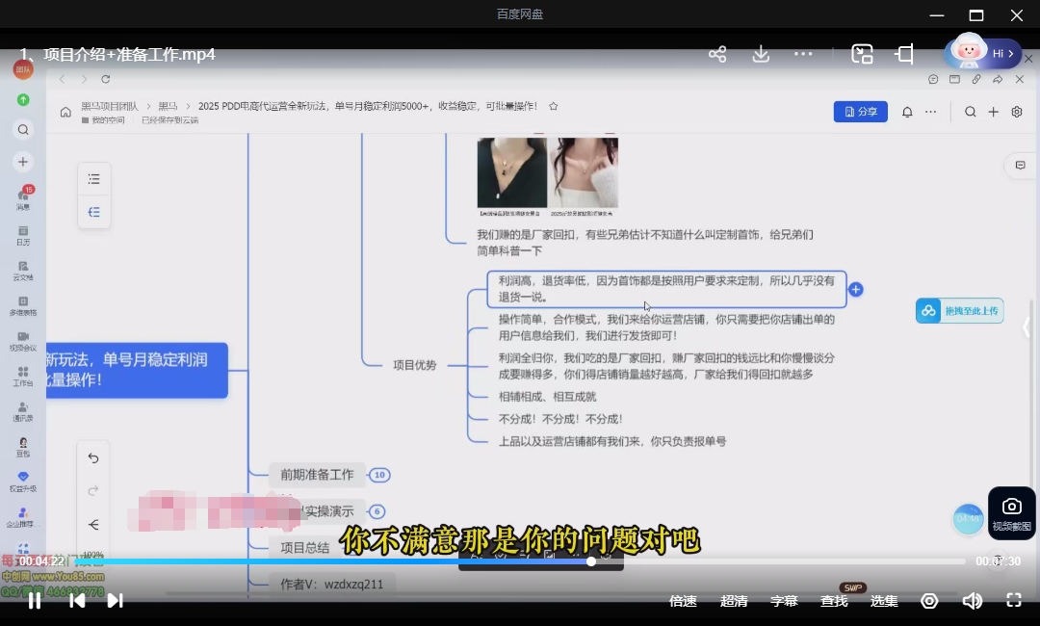Click the share icon in player header
Image resolution: width=1040 pixels, height=626 pixels.
pyautogui.click(x=717, y=54)
